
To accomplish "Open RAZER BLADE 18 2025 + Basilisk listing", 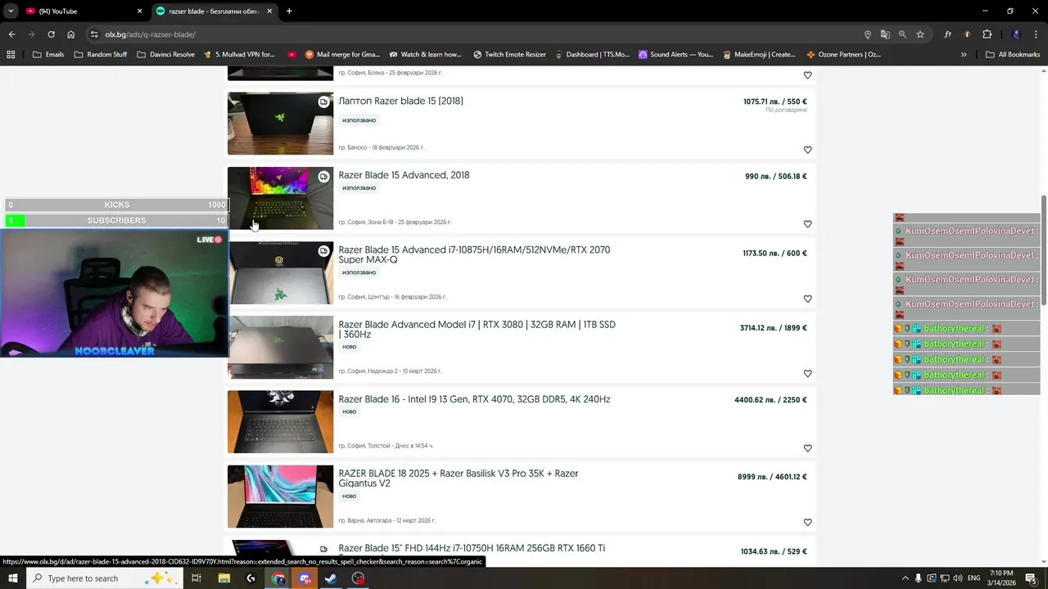I will pyautogui.click(x=458, y=479).
